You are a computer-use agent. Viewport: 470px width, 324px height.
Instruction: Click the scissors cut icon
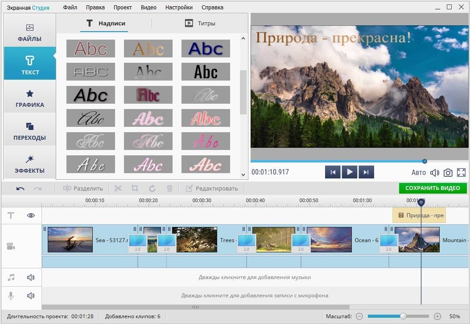118,188
